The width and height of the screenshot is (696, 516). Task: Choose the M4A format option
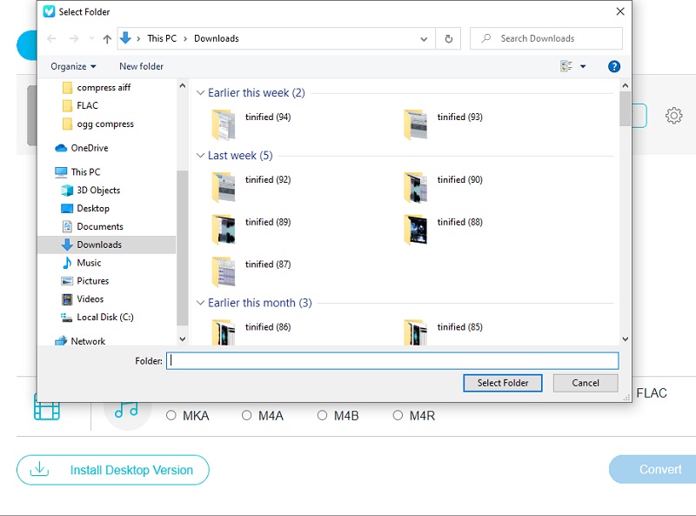(x=247, y=416)
